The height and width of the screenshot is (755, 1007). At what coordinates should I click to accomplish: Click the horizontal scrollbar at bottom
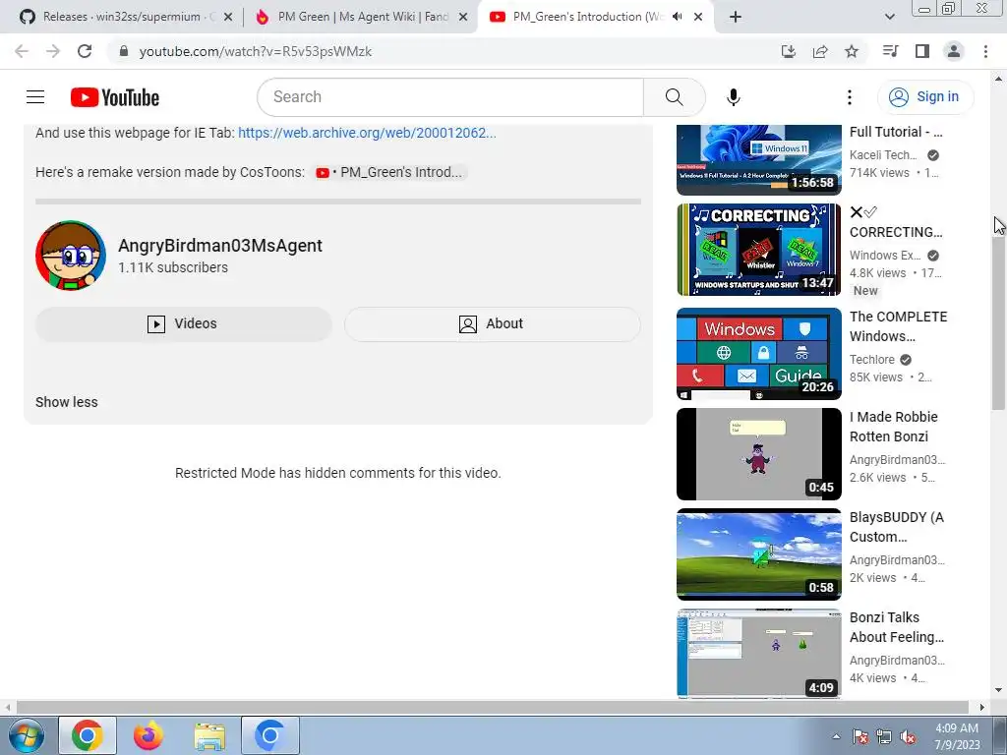pyautogui.click(x=492, y=708)
